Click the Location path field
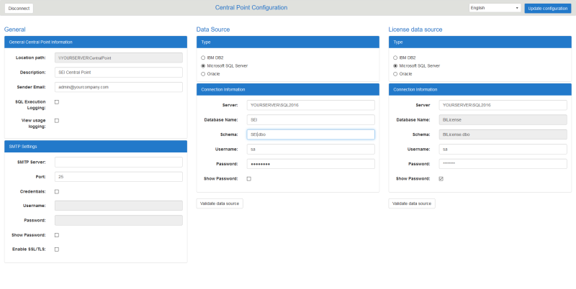The image size is (576, 289). [118, 58]
